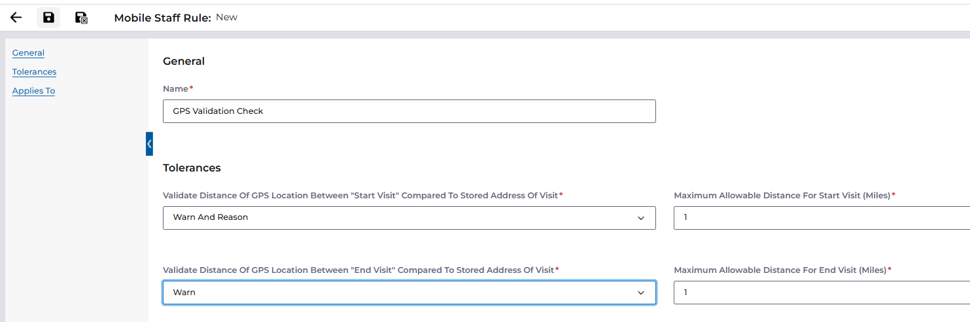The image size is (970, 322).
Task: Jump to the General section link
Action: [28, 53]
